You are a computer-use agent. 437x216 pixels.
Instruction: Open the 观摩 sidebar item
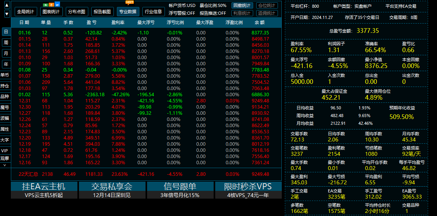coord(5,158)
